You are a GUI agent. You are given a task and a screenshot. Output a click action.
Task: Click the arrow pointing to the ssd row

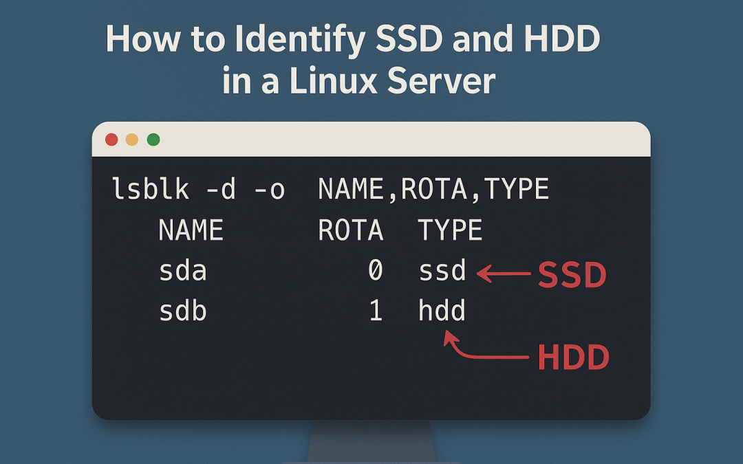[x=506, y=272]
